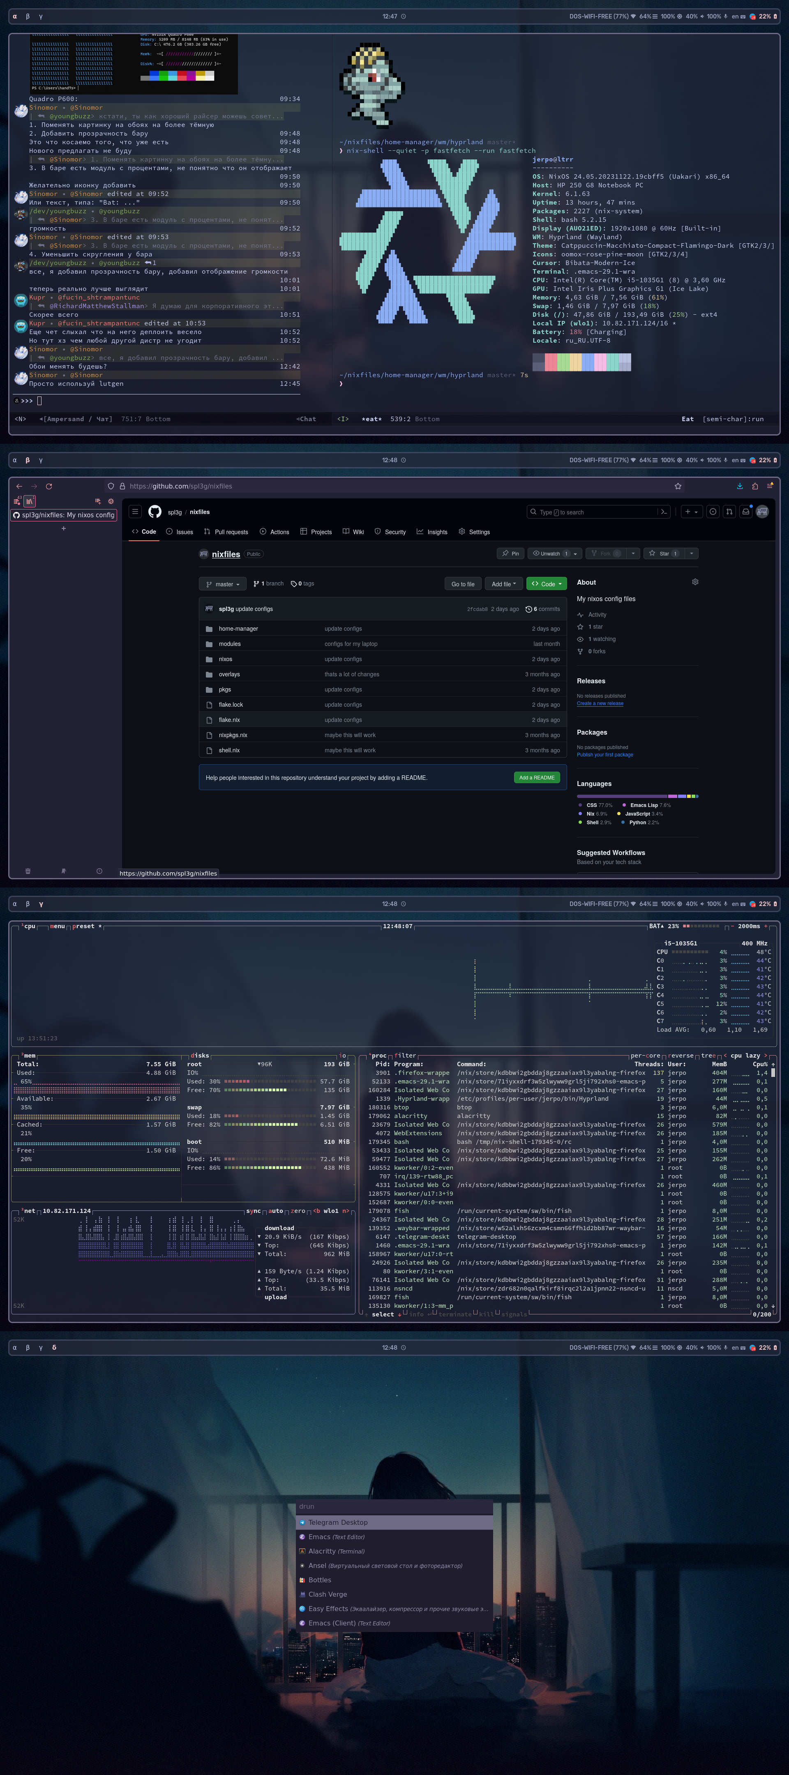This screenshot has width=789, height=1775.
Task: Expand the fork options dropdown arrow
Action: point(633,554)
